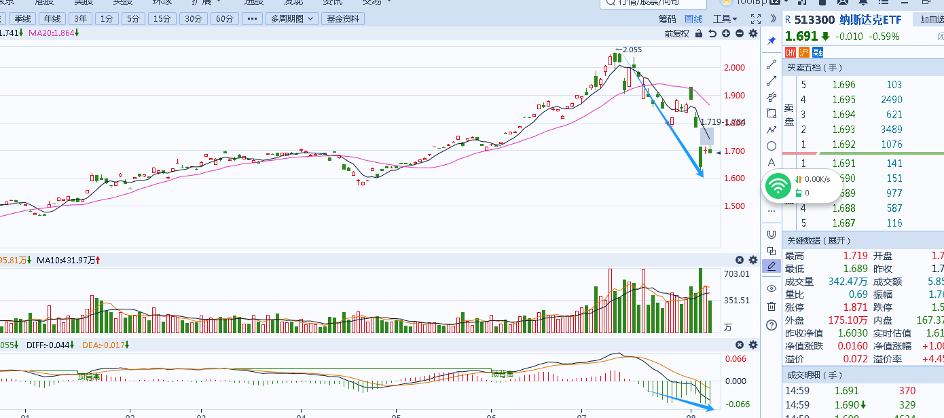The height and width of the screenshot is (418, 944).
Task: Click the MA20:1.864 indicator label
Action: (54, 33)
